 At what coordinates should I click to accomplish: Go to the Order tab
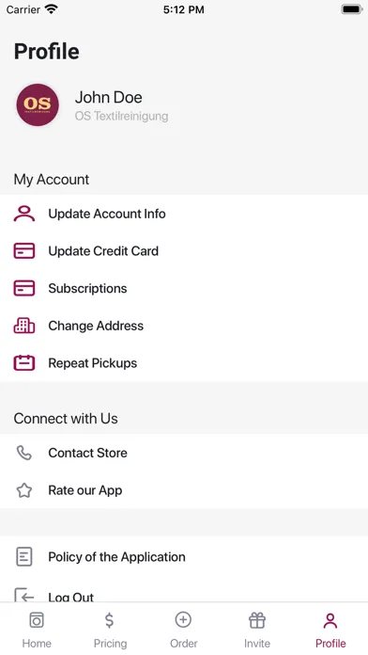[183, 631]
